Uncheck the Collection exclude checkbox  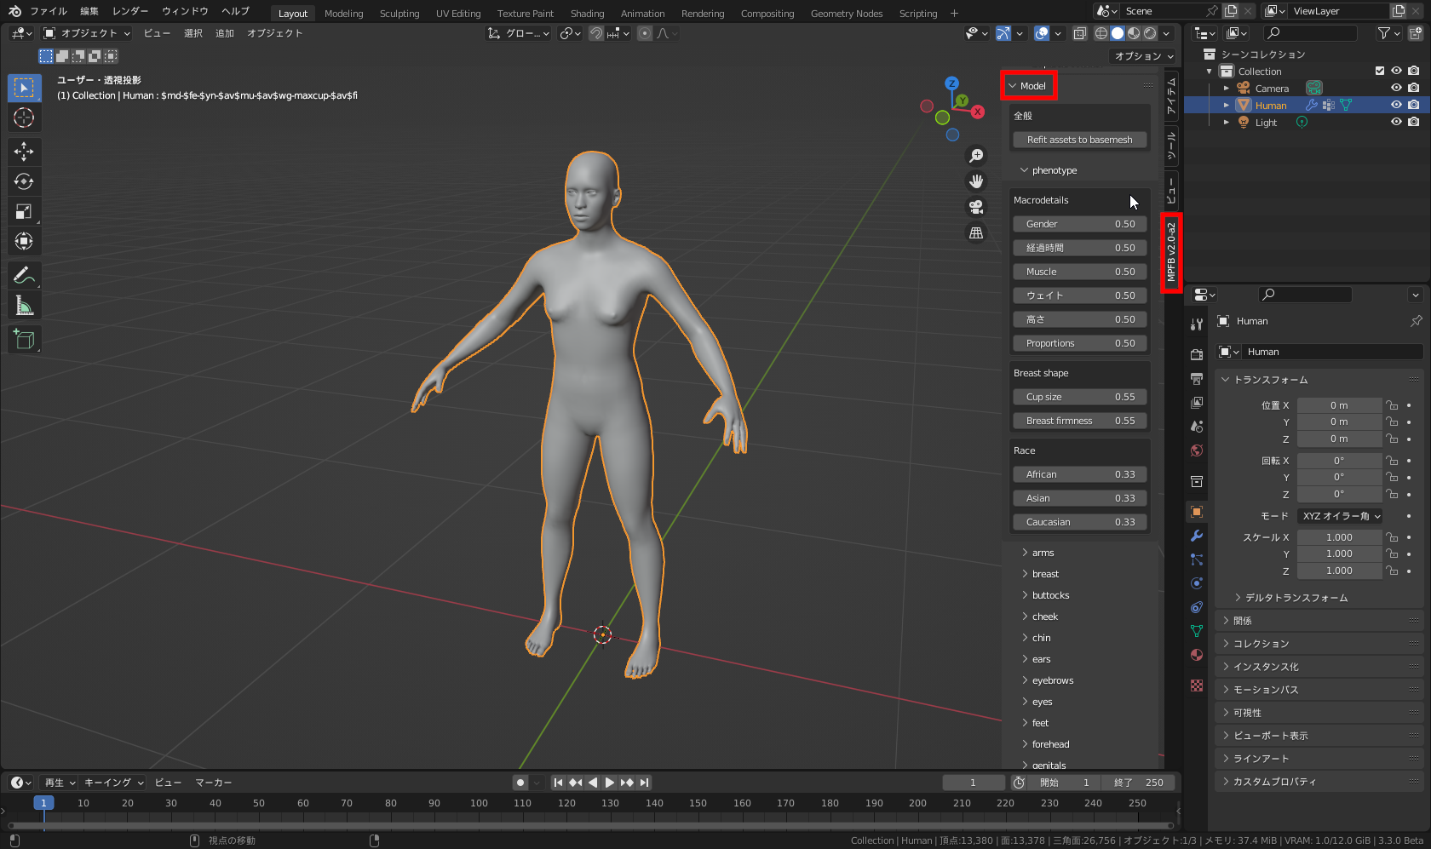pyautogui.click(x=1380, y=71)
